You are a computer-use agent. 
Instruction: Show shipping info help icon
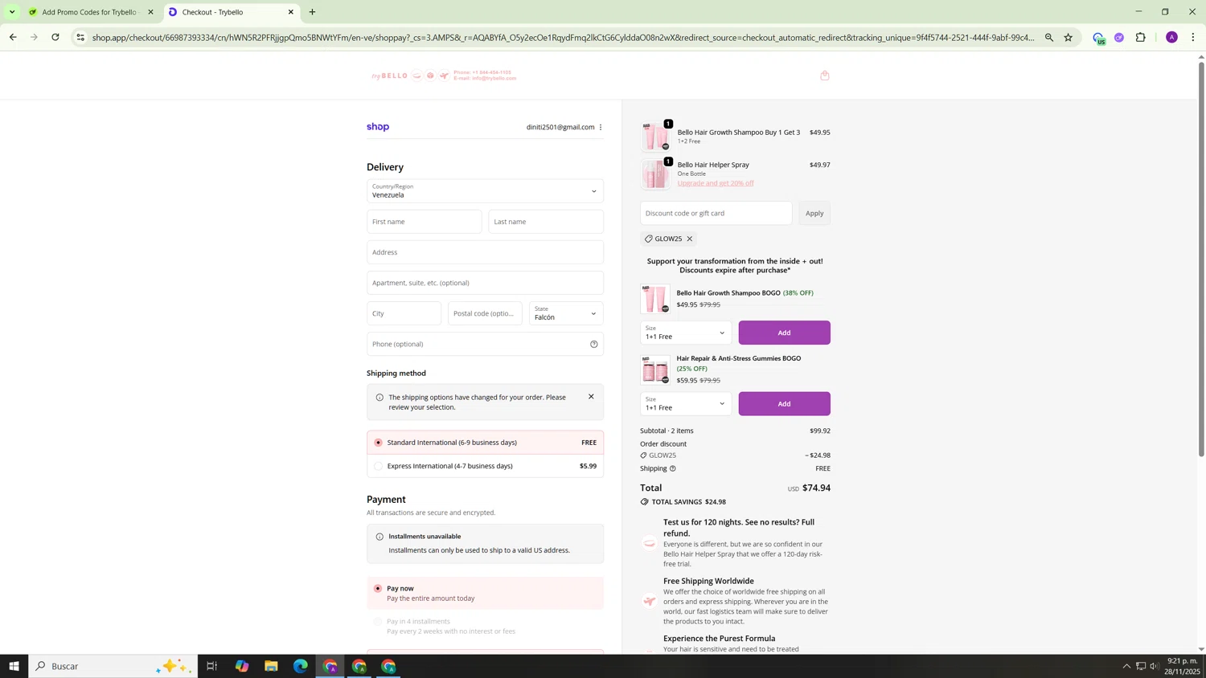coord(673,468)
